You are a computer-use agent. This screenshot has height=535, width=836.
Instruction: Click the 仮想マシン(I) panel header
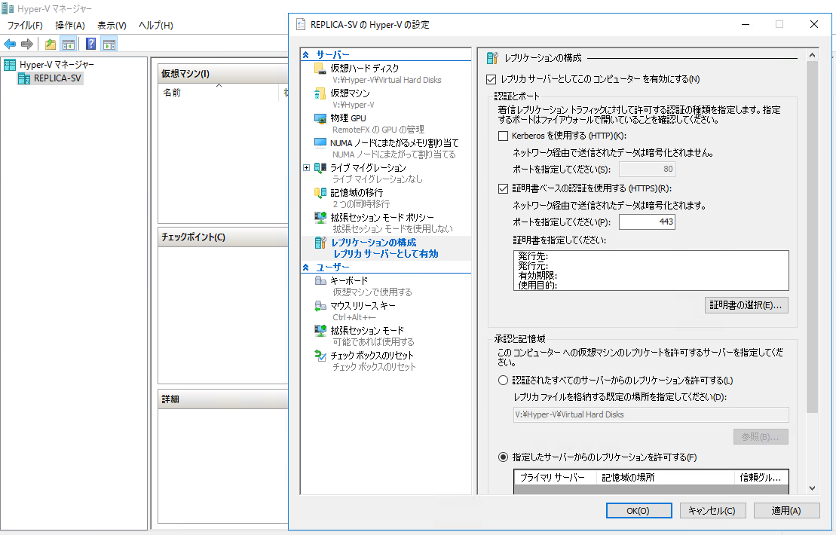tap(223, 74)
